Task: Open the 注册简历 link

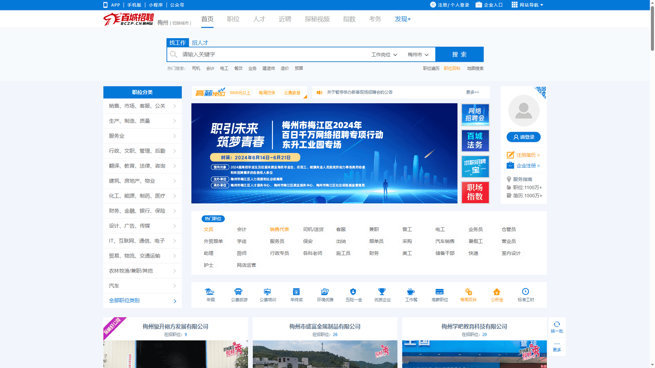Action: pos(528,155)
